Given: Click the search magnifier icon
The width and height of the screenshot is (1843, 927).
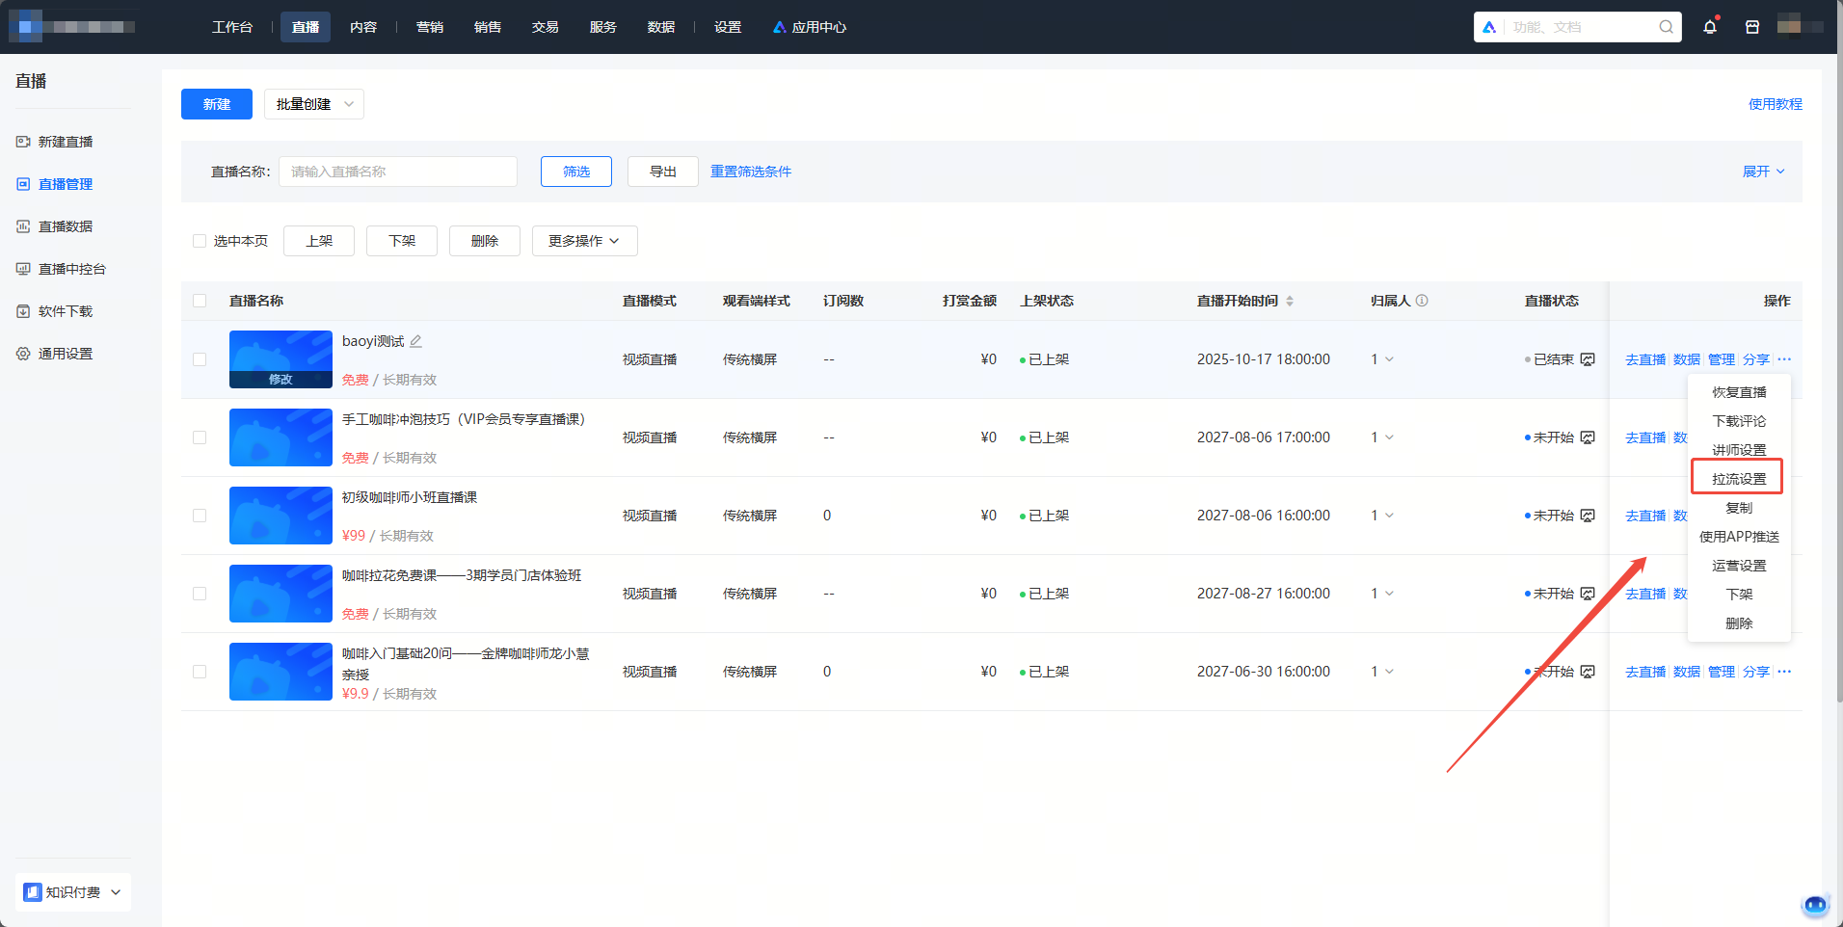Looking at the screenshot, I should (1666, 27).
